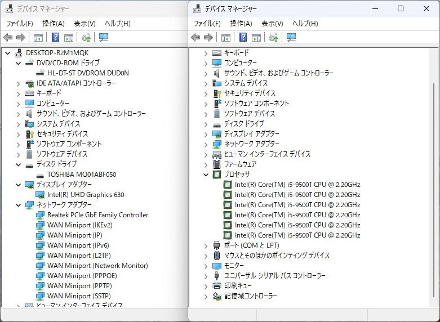Image resolution: width=440 pixels, height=322 pixels.
Task: Click Scan hardware changes icon in right window
Action: (291, 37)
